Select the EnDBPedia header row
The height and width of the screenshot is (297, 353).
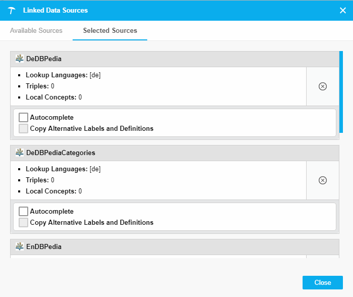pos(171,246)
